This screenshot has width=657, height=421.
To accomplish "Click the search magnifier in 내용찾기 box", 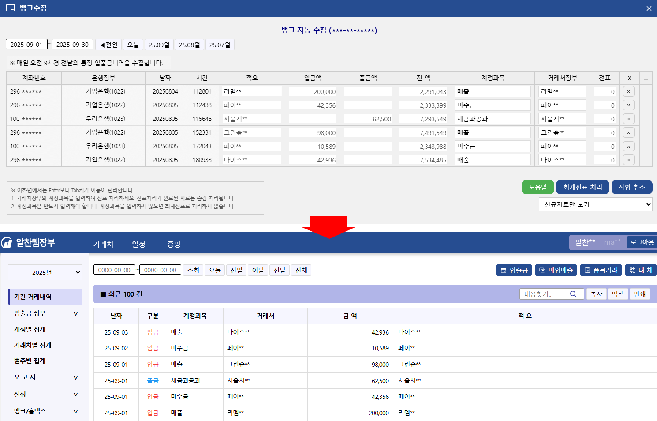I will tap(573, 294).
